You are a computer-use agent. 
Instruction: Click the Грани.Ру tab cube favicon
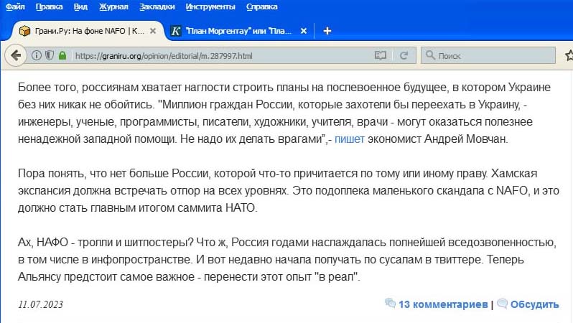24,31
